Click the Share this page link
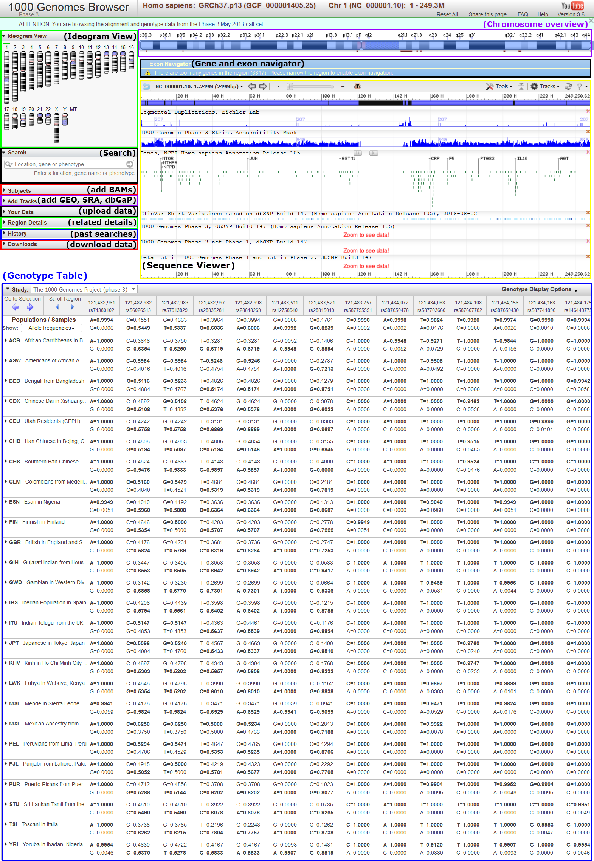The height and width of the screenshot is (861, 594). (x=487, y=14)
